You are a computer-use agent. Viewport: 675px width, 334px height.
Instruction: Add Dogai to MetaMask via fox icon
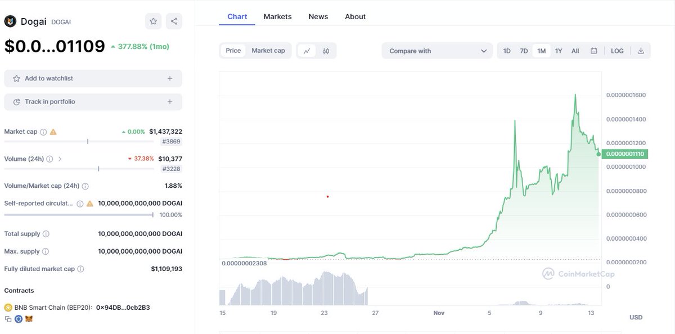(29, 319)
